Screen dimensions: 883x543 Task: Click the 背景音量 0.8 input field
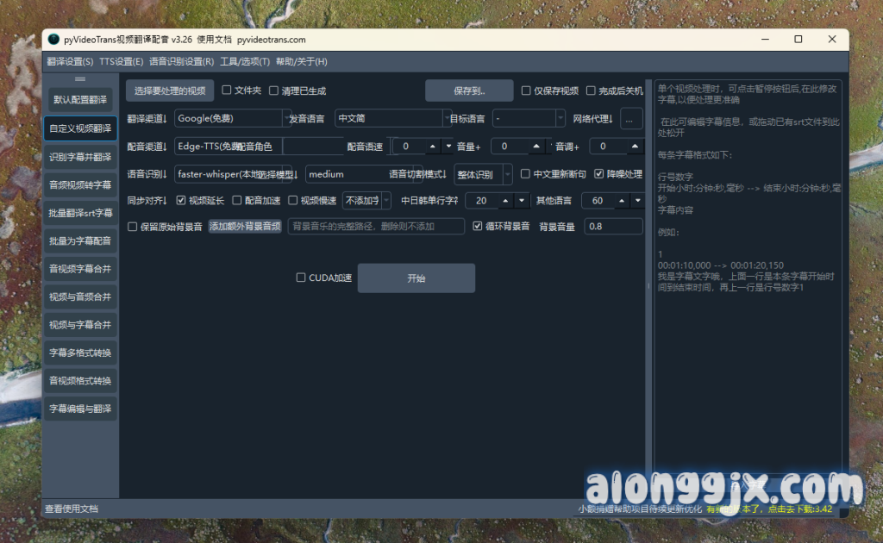(613, 227)
